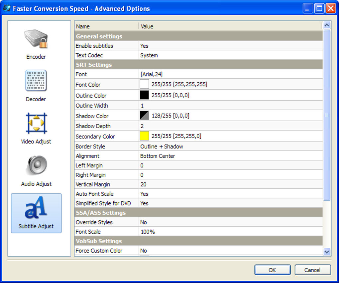Click the 255/255 [0,0,0] outline color text
Image resolution: width=339 pixels, height=283 pixels.
170,95
